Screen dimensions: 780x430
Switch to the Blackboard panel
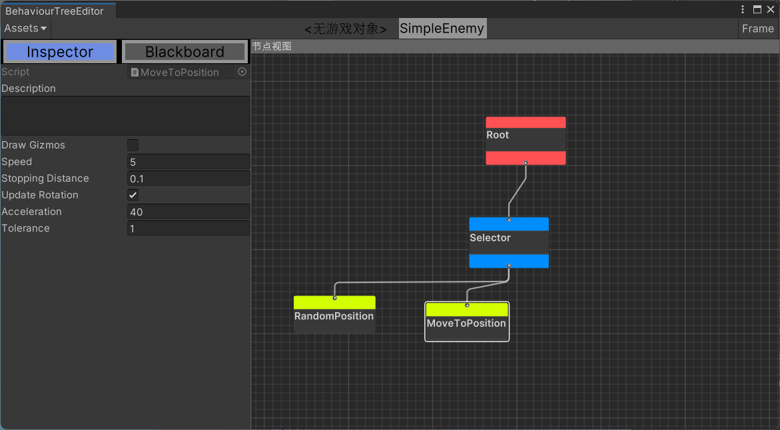point(185,52)
